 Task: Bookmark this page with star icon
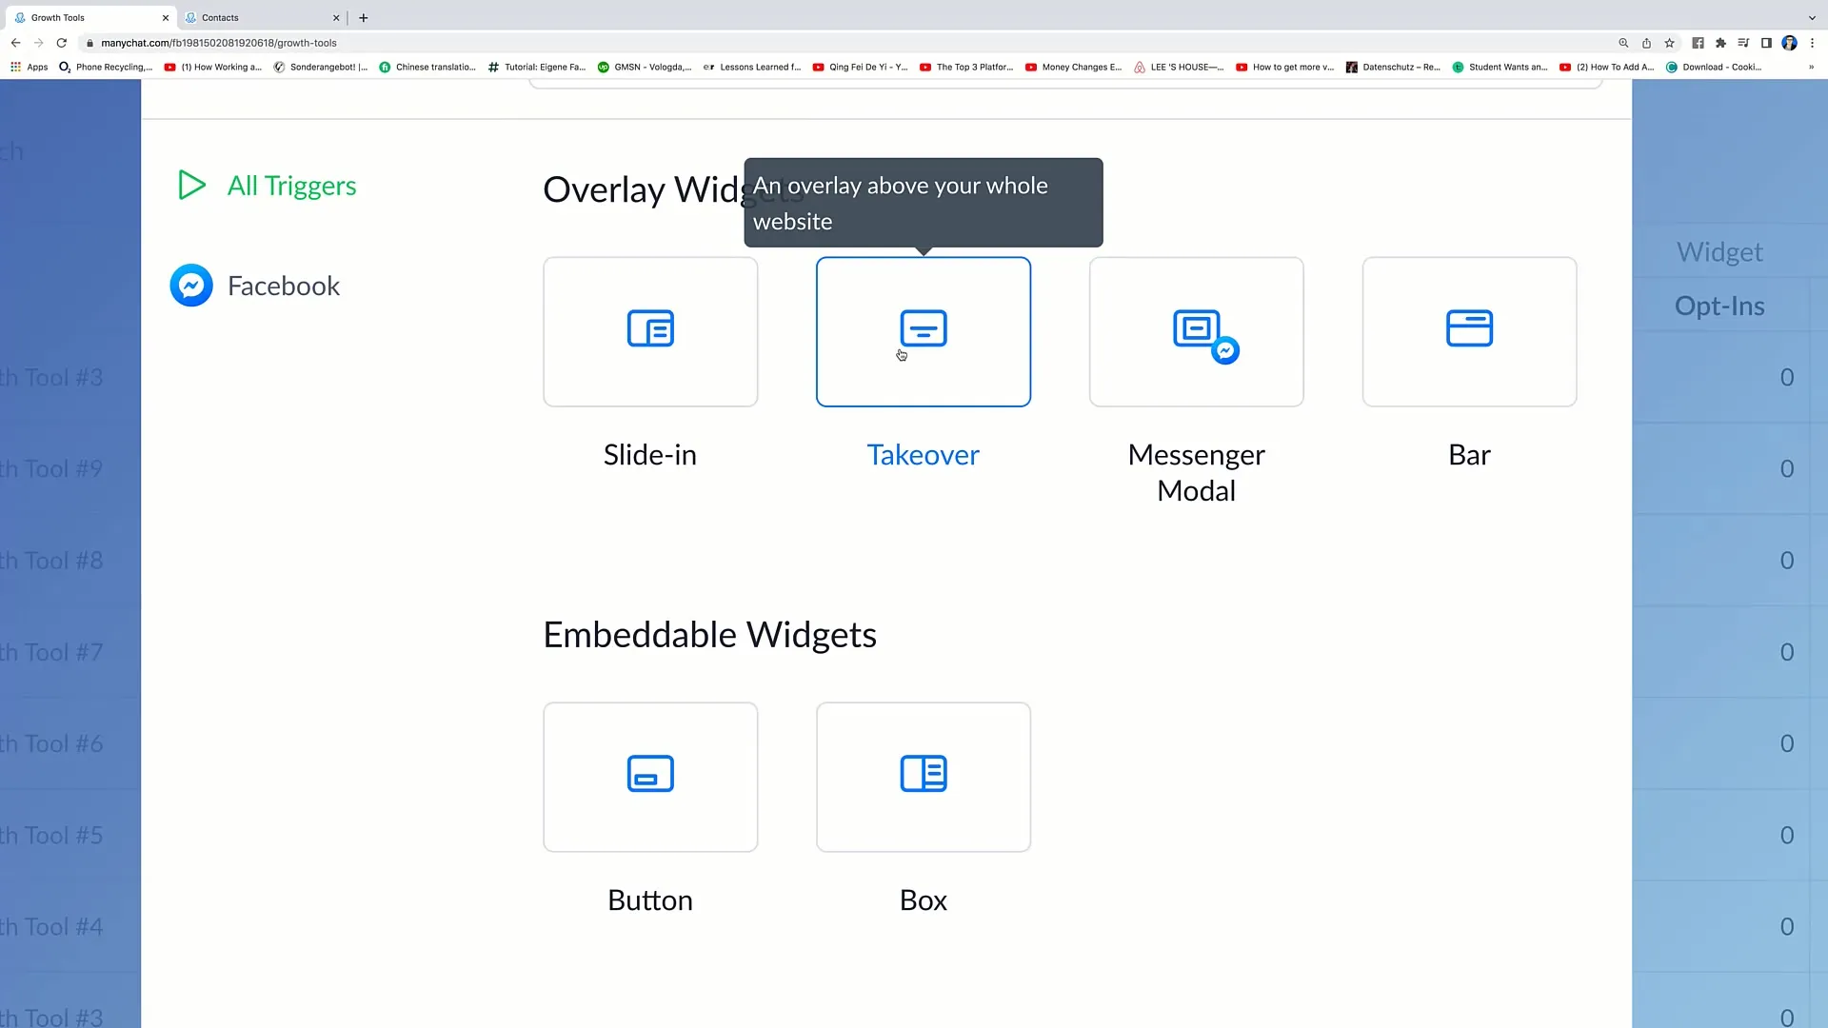coord(1669,43)
